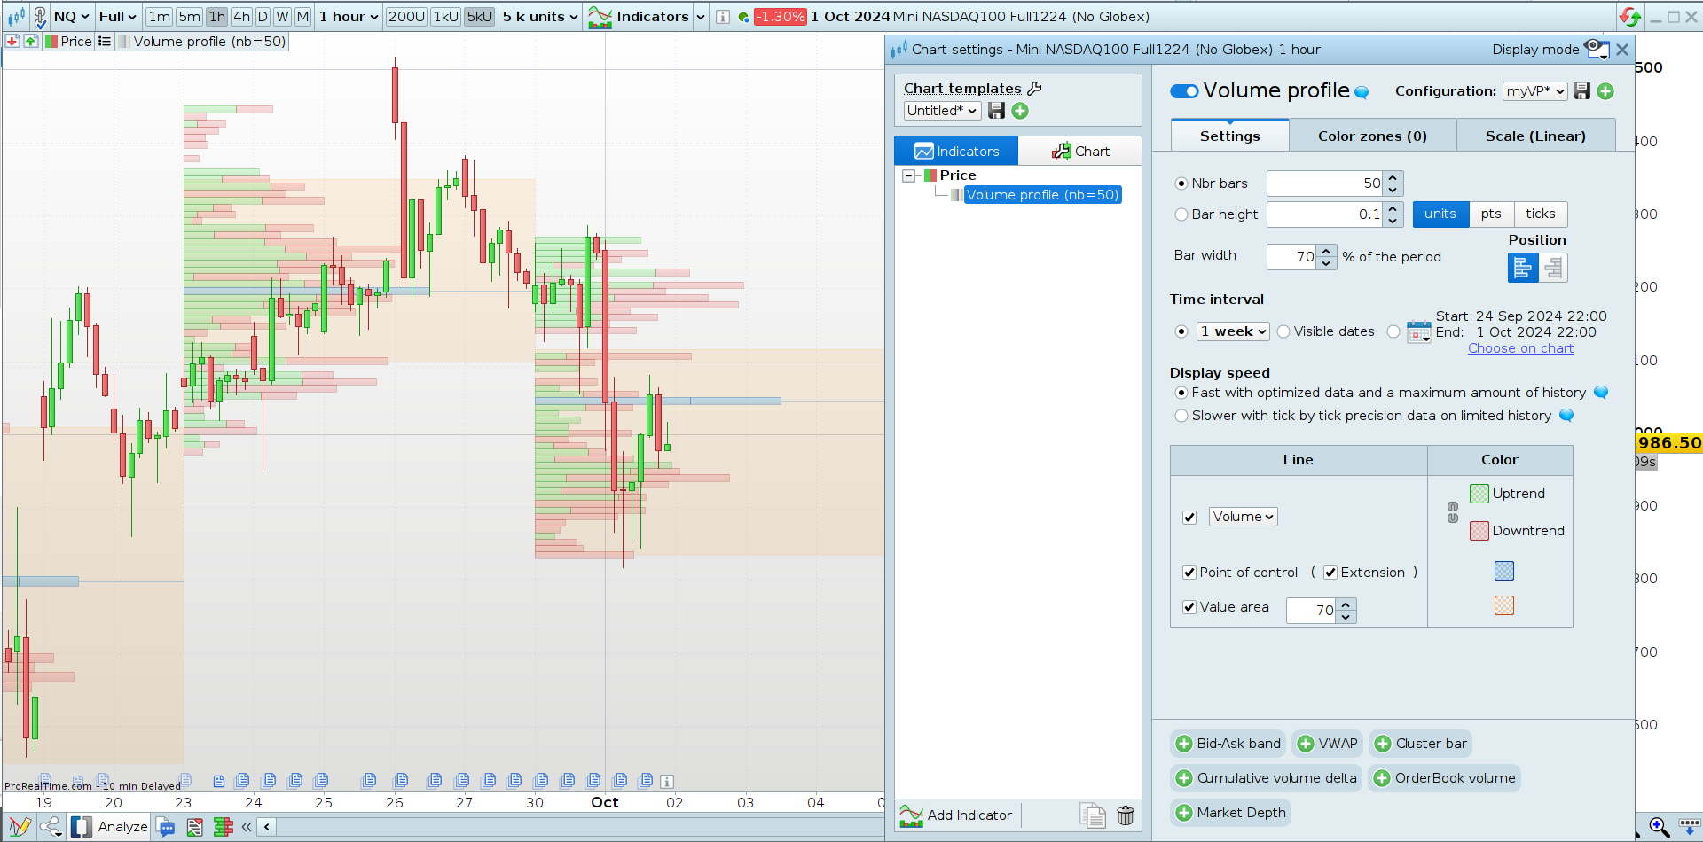Viewport: 1703px width, 842px height.
Task: Open the 5 k units dropdown
Action: (x=540, y=17)
